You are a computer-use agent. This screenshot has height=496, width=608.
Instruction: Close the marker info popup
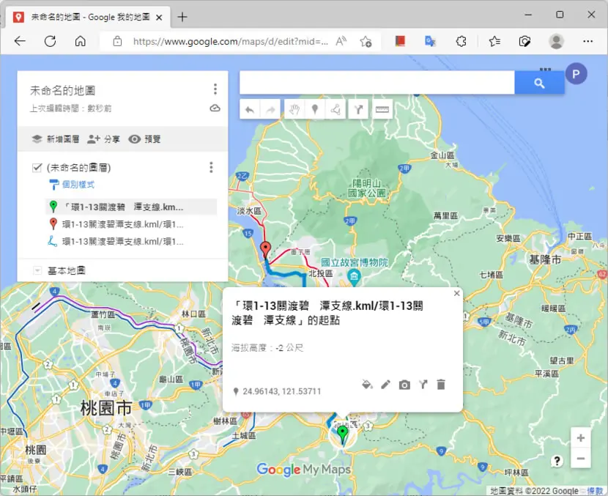pos(457,293)
